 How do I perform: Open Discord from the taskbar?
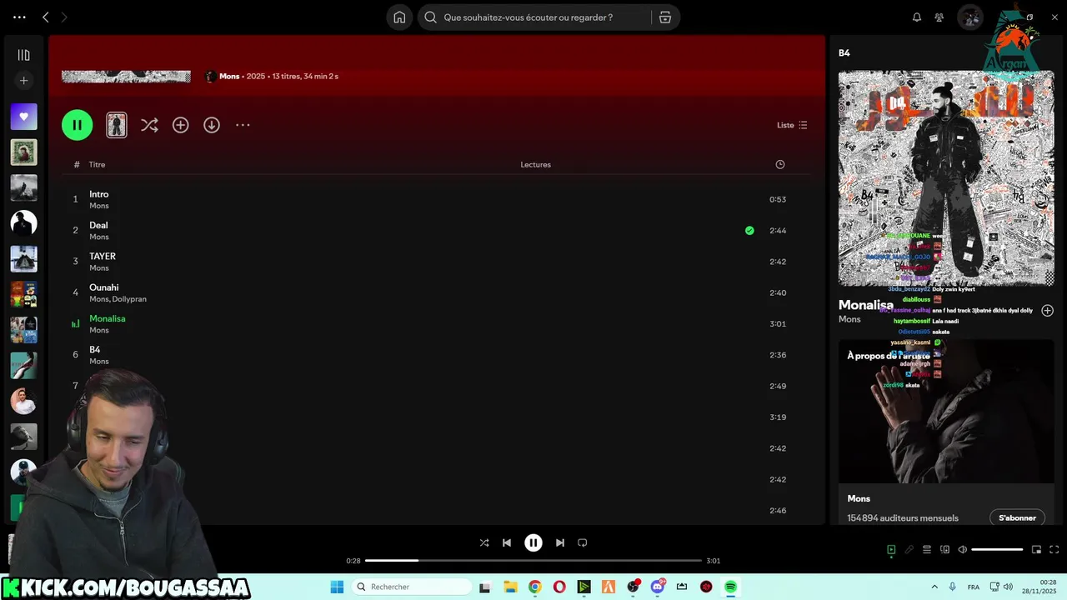click(658, 587)
